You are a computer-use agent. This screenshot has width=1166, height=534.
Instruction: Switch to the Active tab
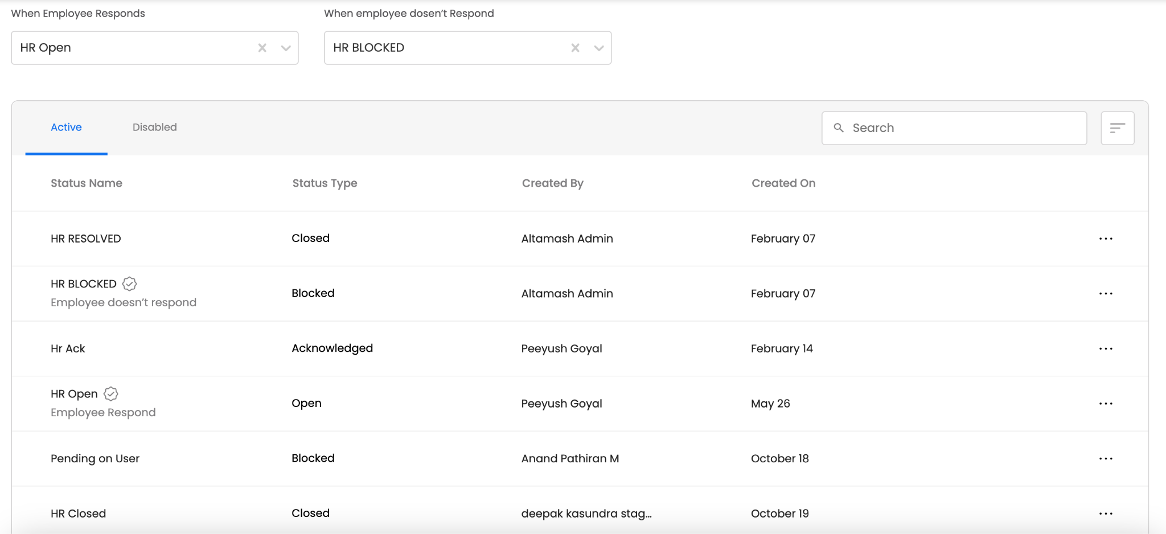point(66,128)
